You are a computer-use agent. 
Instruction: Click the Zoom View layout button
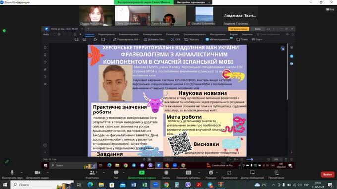point(330,9)
